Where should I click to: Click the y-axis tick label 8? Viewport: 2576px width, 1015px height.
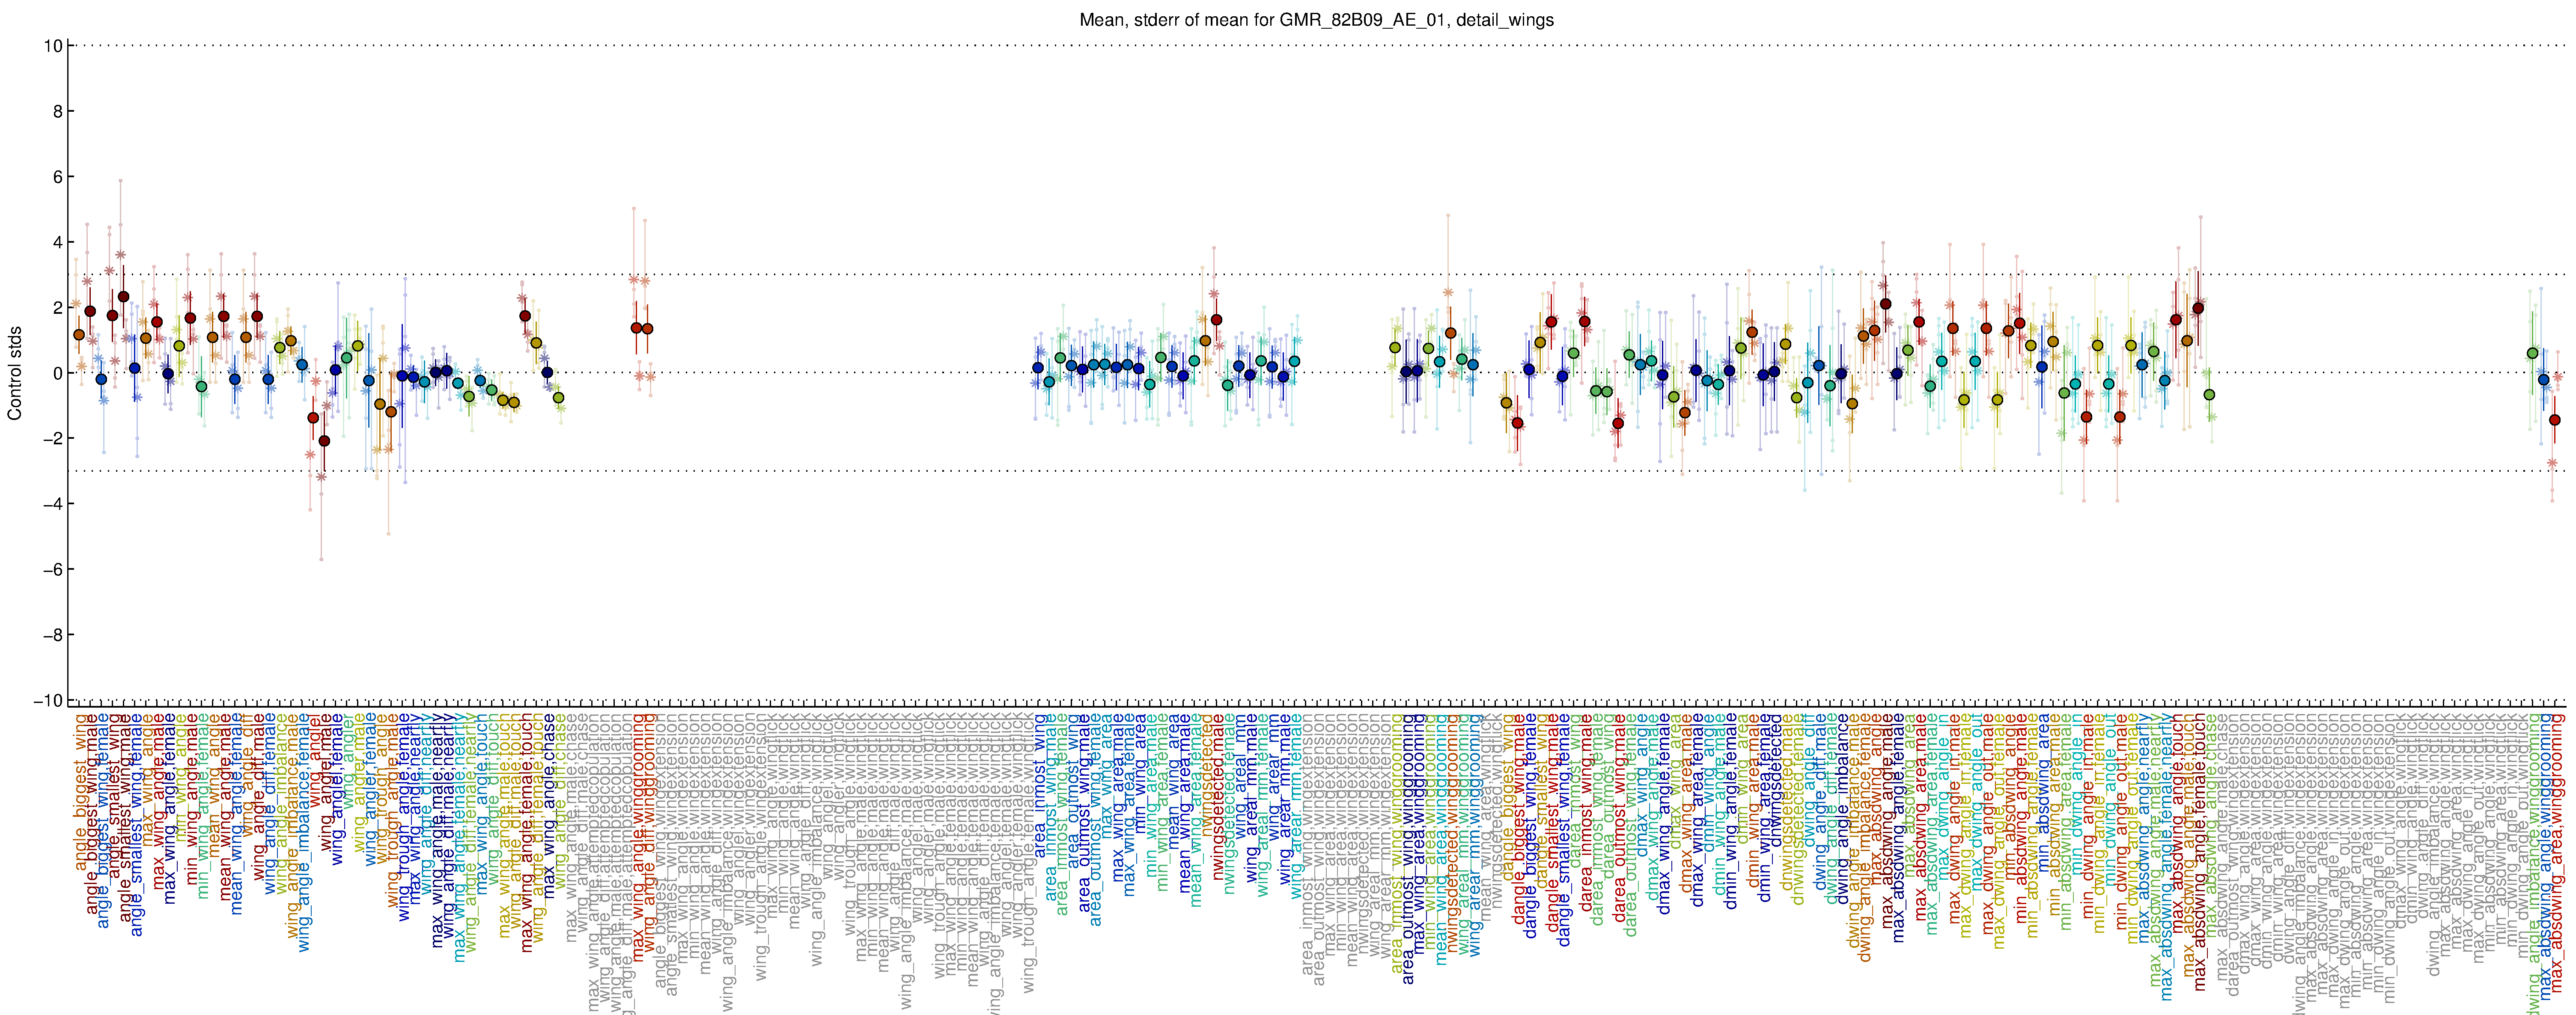58,111
